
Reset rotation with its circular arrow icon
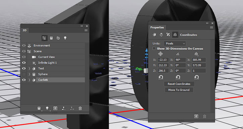178,77
